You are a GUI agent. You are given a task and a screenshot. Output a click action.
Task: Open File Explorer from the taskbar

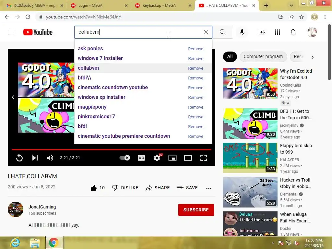35,243
